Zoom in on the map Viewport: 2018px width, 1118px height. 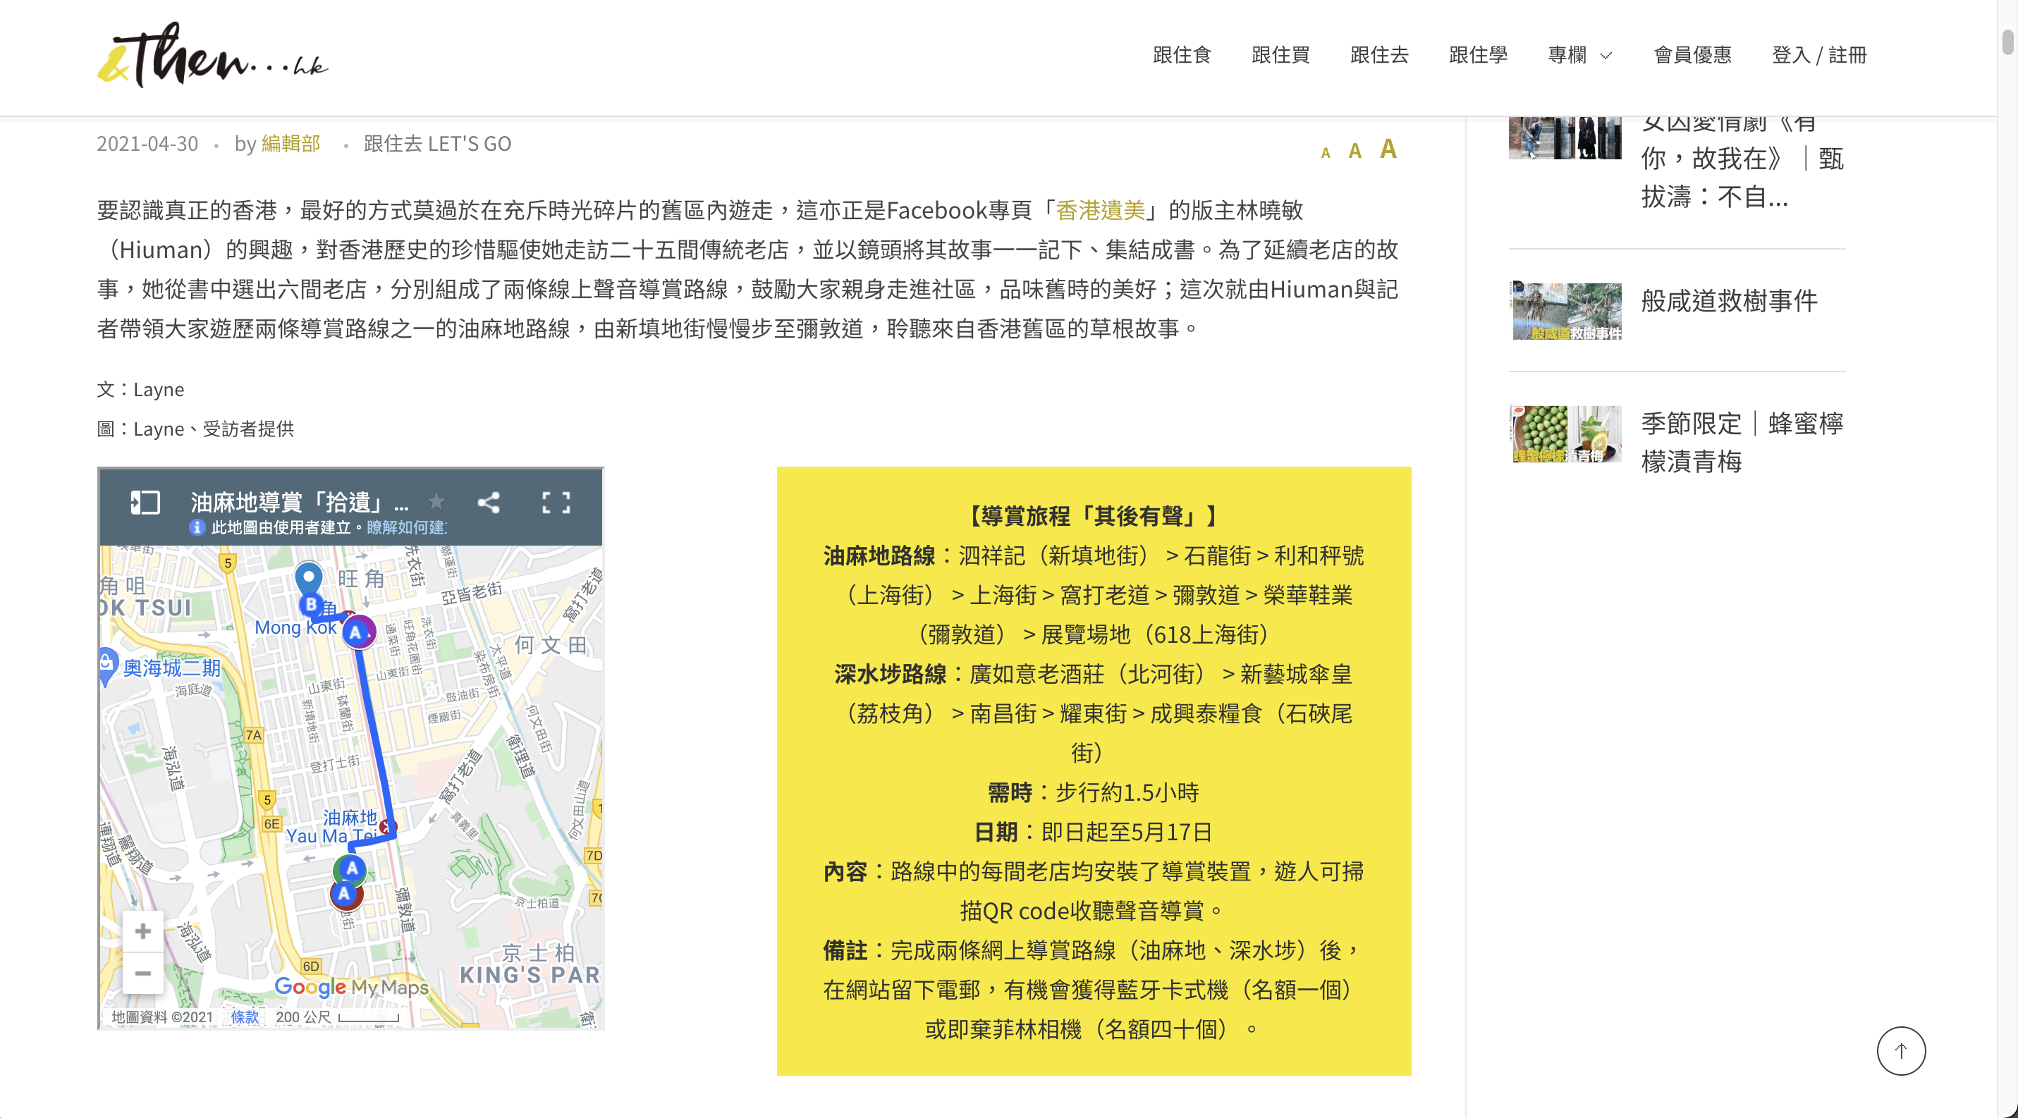pyautogui.click(x=142, y=931)
